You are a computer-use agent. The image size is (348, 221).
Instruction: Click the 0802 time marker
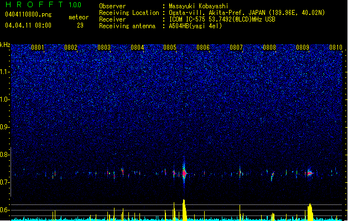click(x=71, y=48)
